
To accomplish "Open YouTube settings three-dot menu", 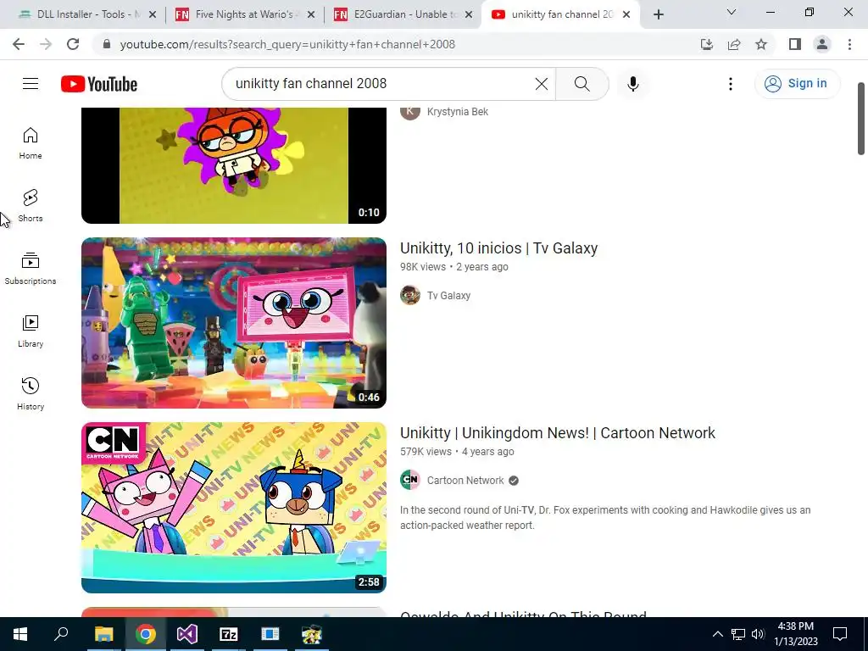I will coord(730,84).
